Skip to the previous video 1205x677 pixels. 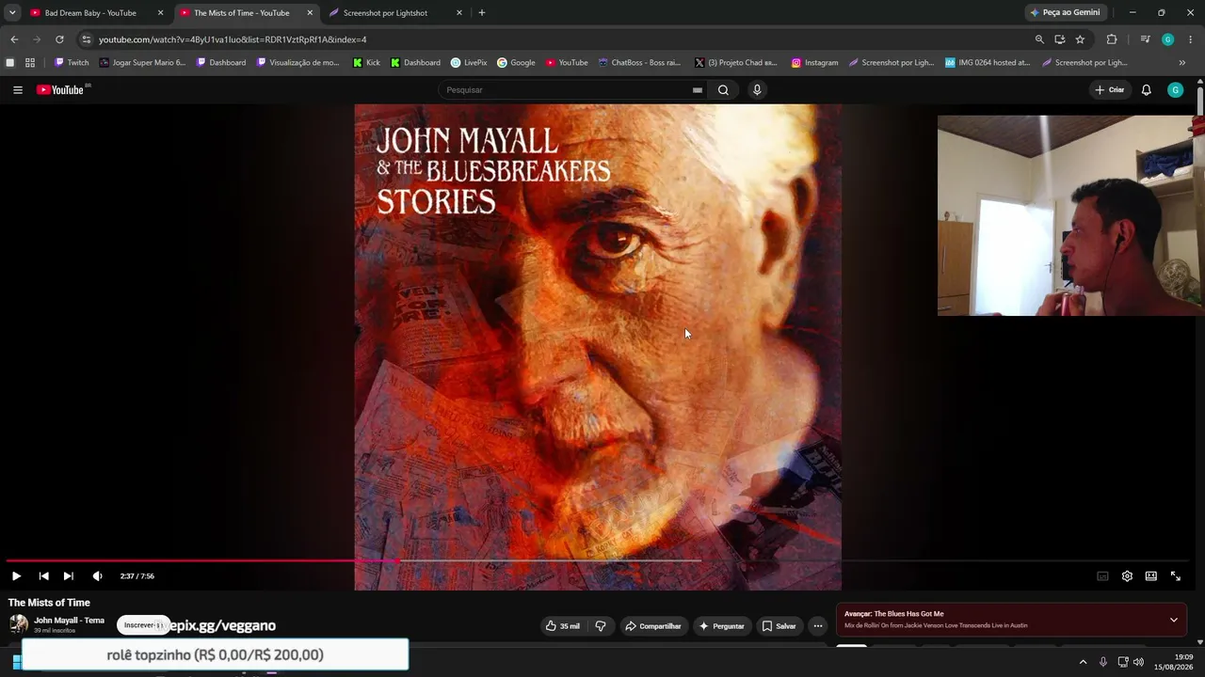43,576
